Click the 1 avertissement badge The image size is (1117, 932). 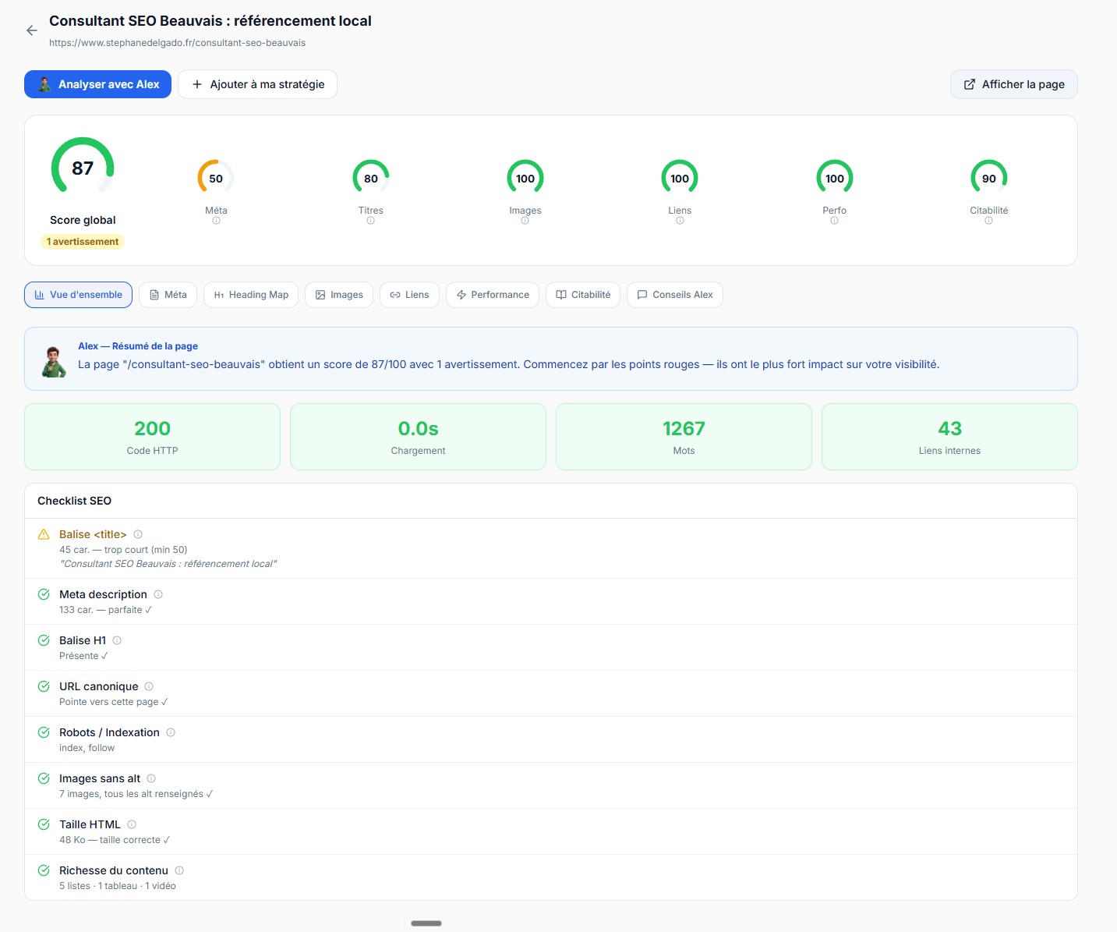point(83,242)
